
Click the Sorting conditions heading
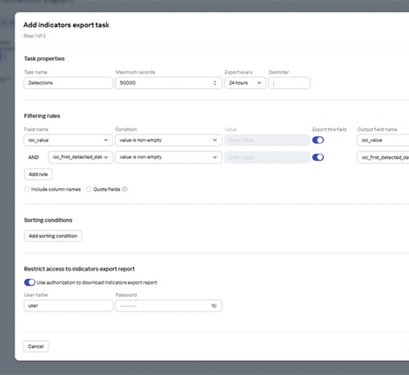click(48, 220)
